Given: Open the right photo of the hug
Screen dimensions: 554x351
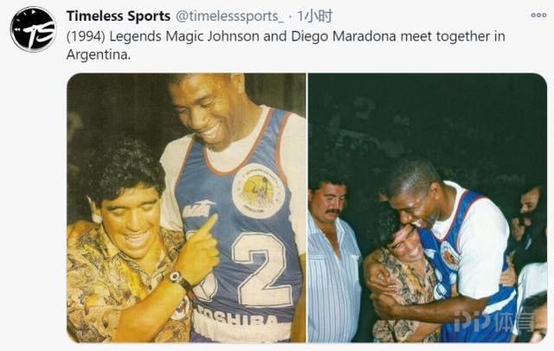Looking at the screenshot, I should [428, 207].
